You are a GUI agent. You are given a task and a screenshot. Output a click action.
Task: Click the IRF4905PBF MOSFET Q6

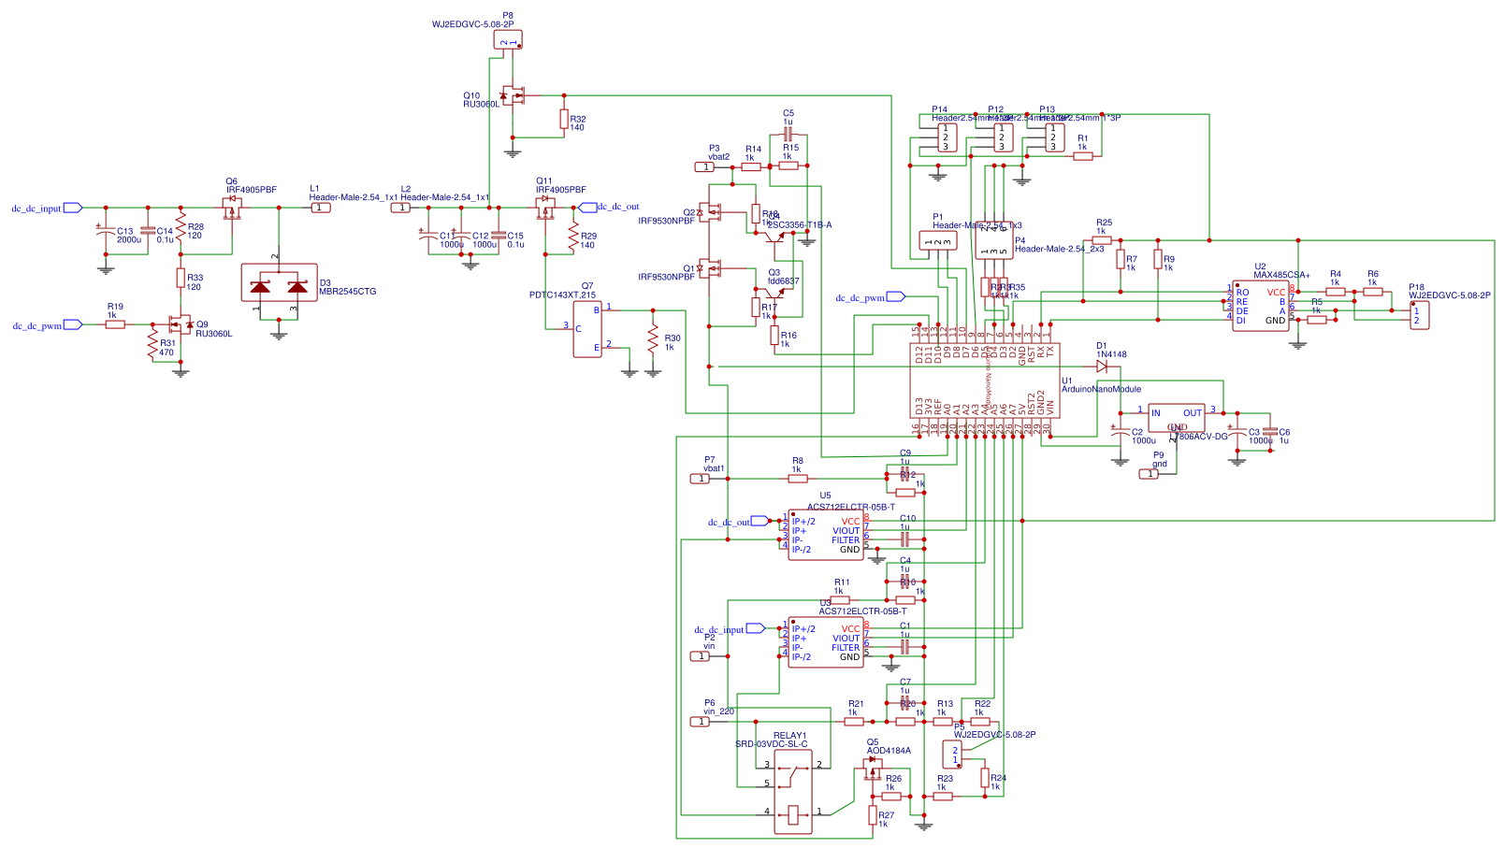(232, 208)
